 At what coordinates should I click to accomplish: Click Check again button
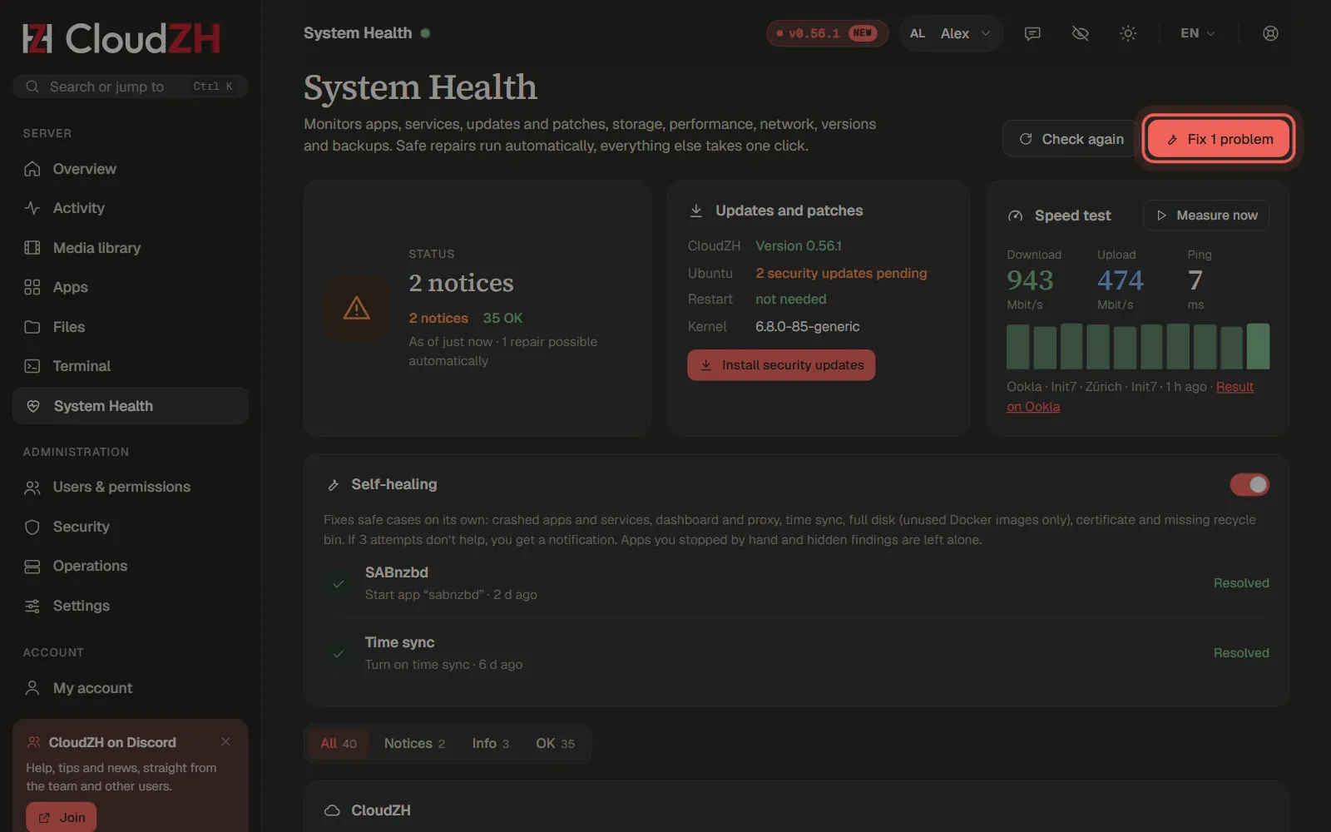point(1071,139)
